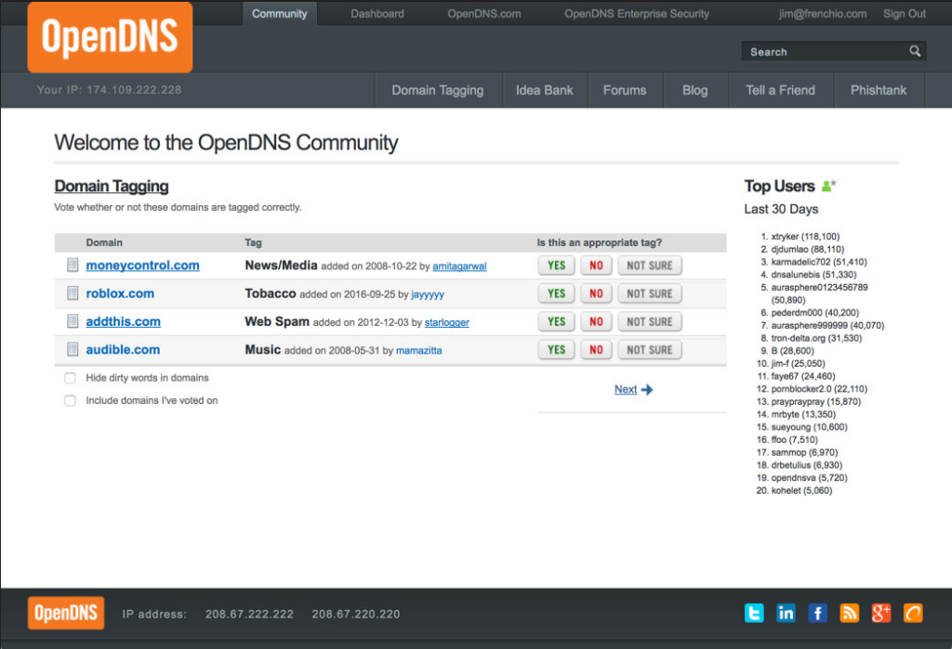The width and height of the screenshot is (952, 649).
Task: Open the LinkedIn icon in footer
Action: tap(786, 613)
